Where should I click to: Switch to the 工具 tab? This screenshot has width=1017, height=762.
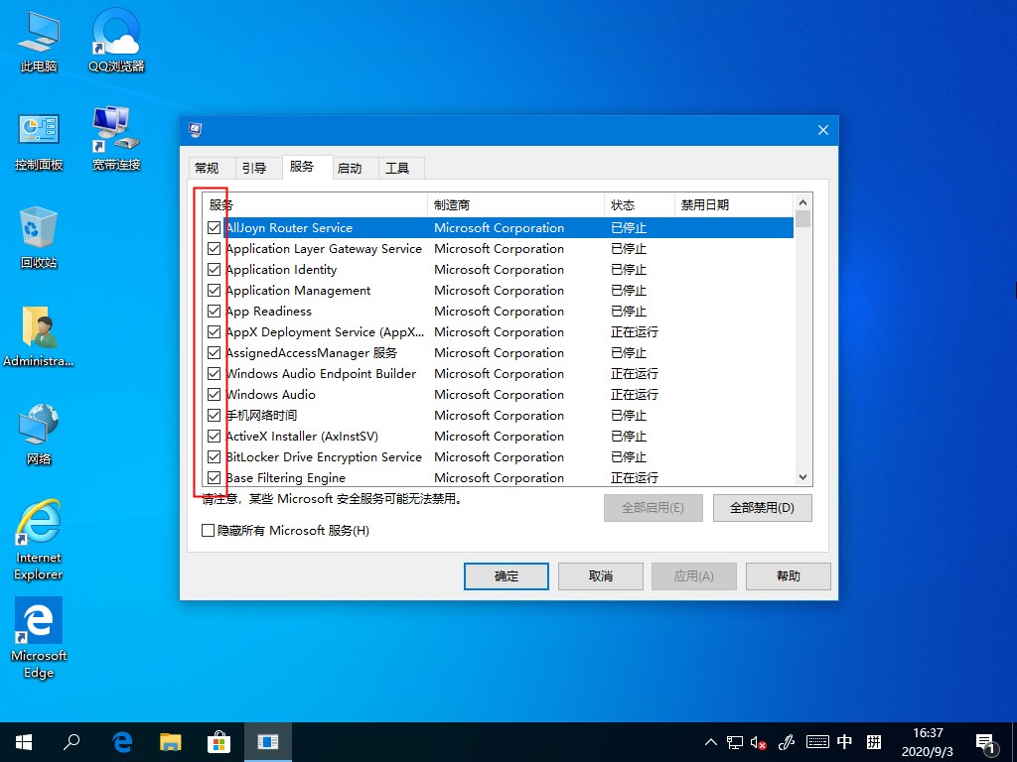[399, 167]
